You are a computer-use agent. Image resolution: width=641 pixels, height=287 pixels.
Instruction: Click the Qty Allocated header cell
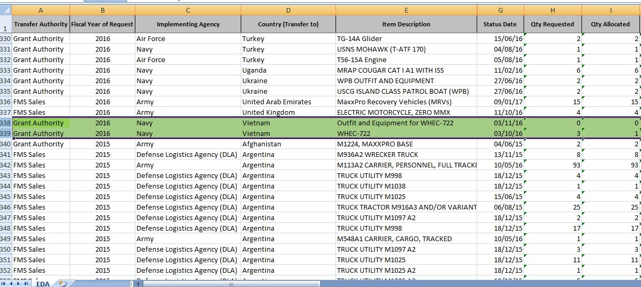tap(610, 24)
